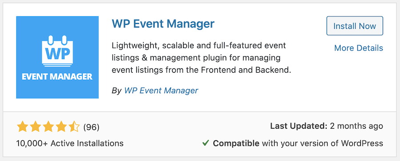Click the Last Updated label

click(x=299, y=126)
